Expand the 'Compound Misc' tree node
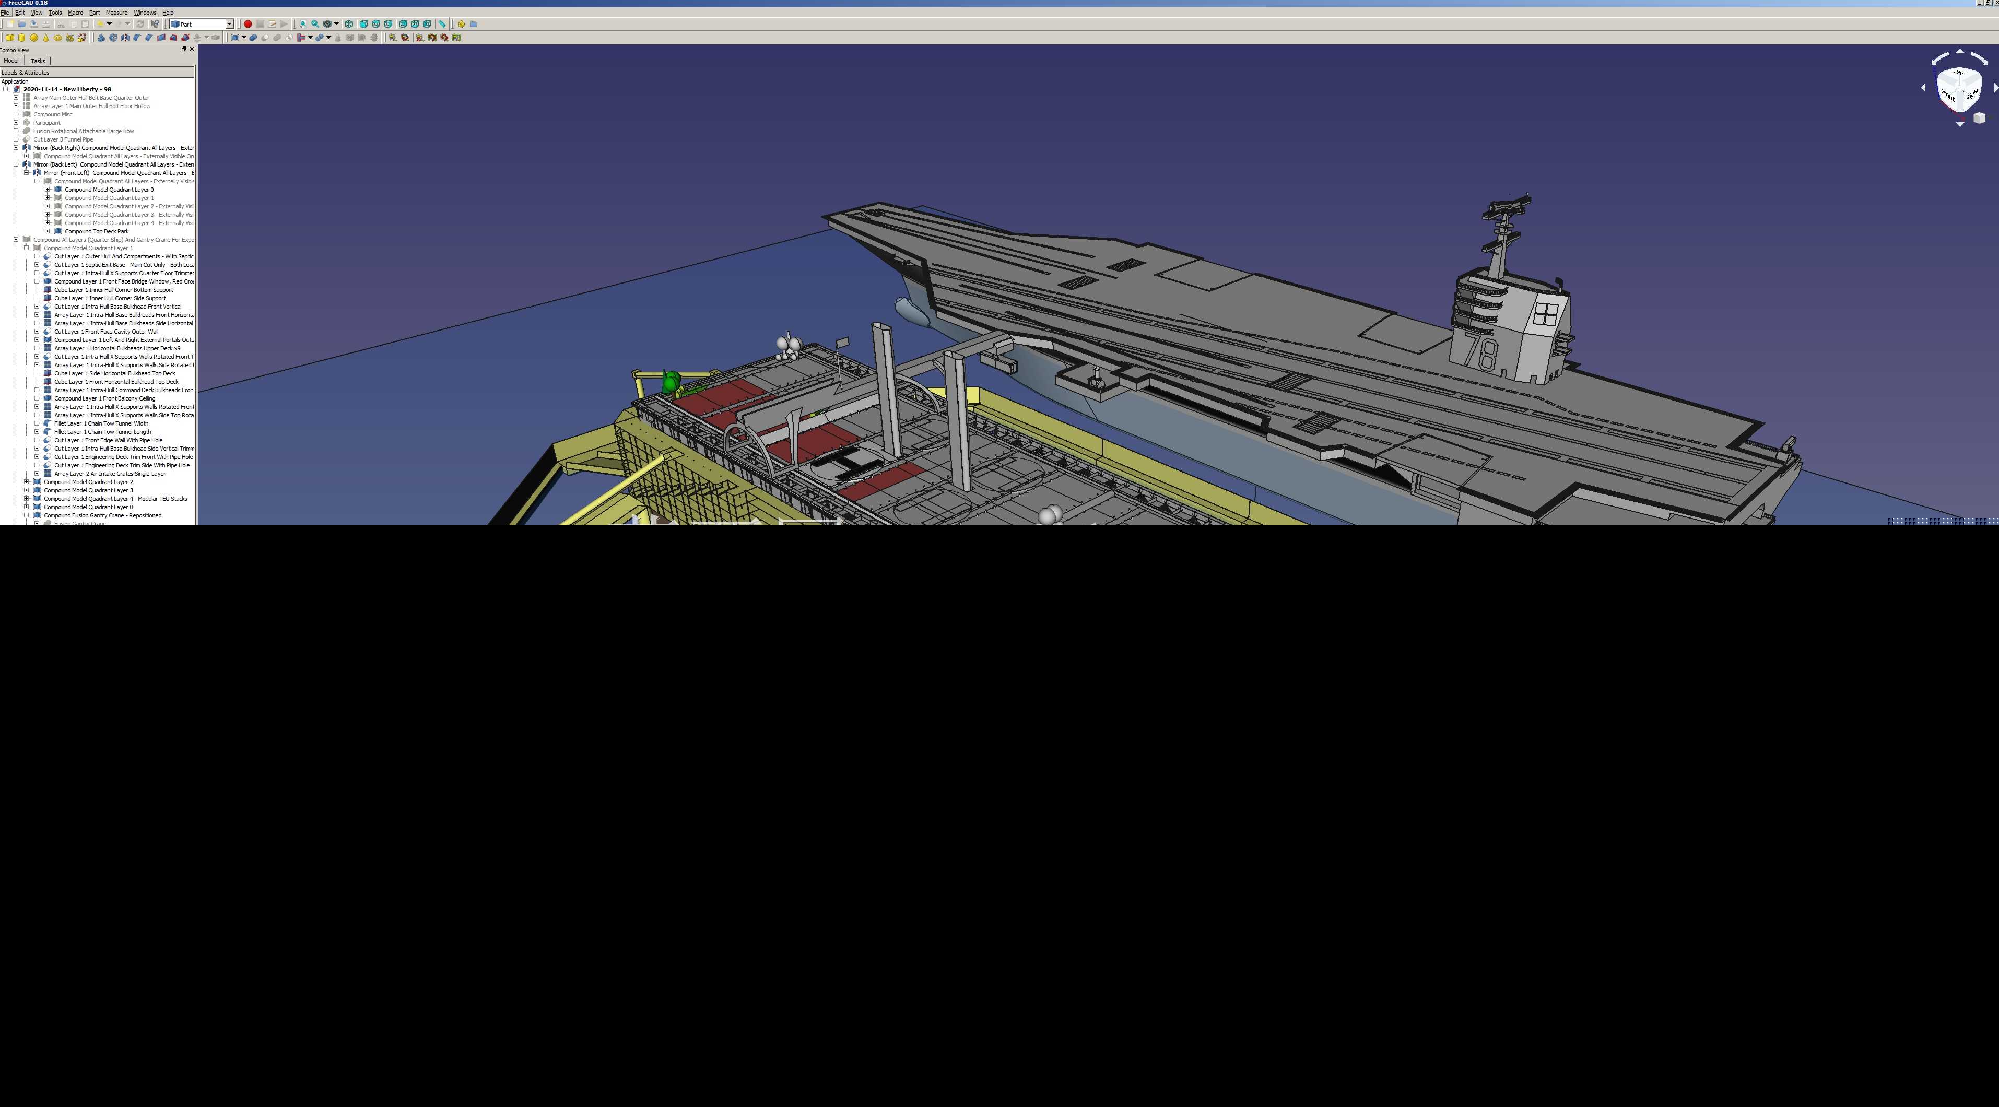The height and width of the screenshot is (1107, 1999). (x=16, y=114)
